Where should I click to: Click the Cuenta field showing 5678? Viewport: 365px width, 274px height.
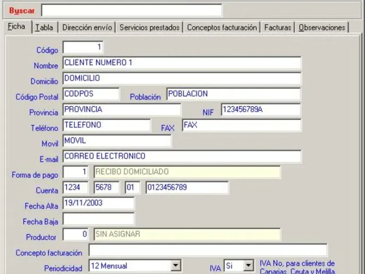(x=107, y=188)
